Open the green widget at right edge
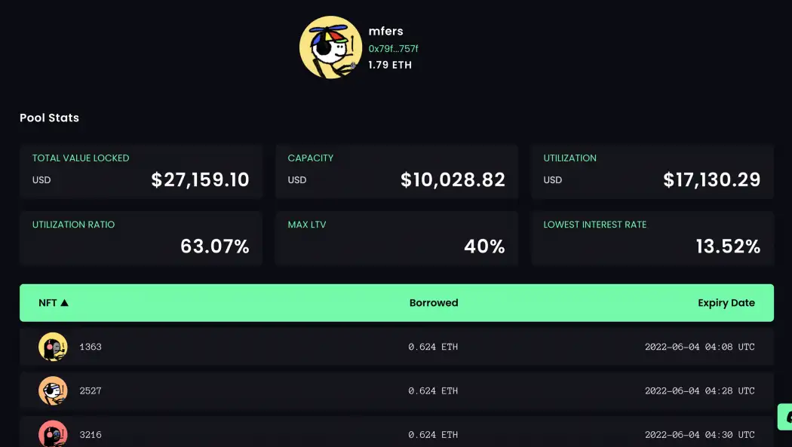The image size is (792, 447). tap(785, 416)
